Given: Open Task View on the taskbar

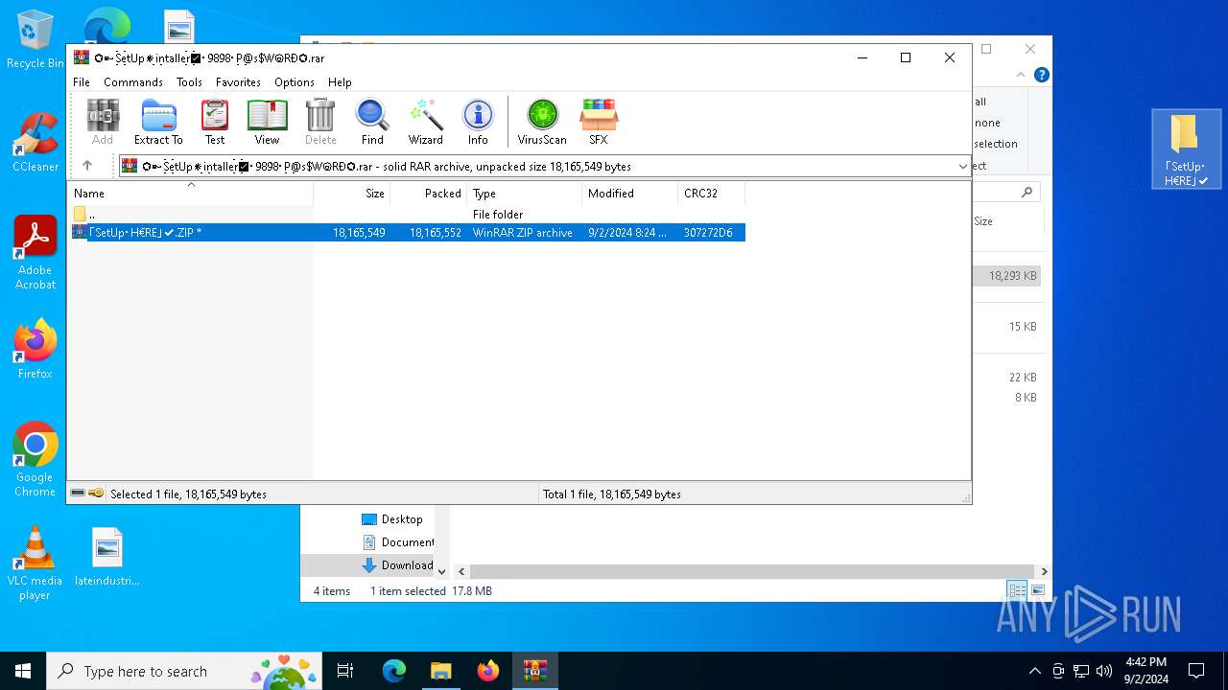Looking at the screenshot, I should [345, 671].
